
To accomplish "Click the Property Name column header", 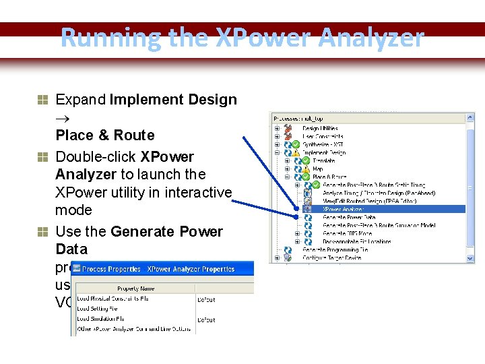I will (x=136, y=289).
